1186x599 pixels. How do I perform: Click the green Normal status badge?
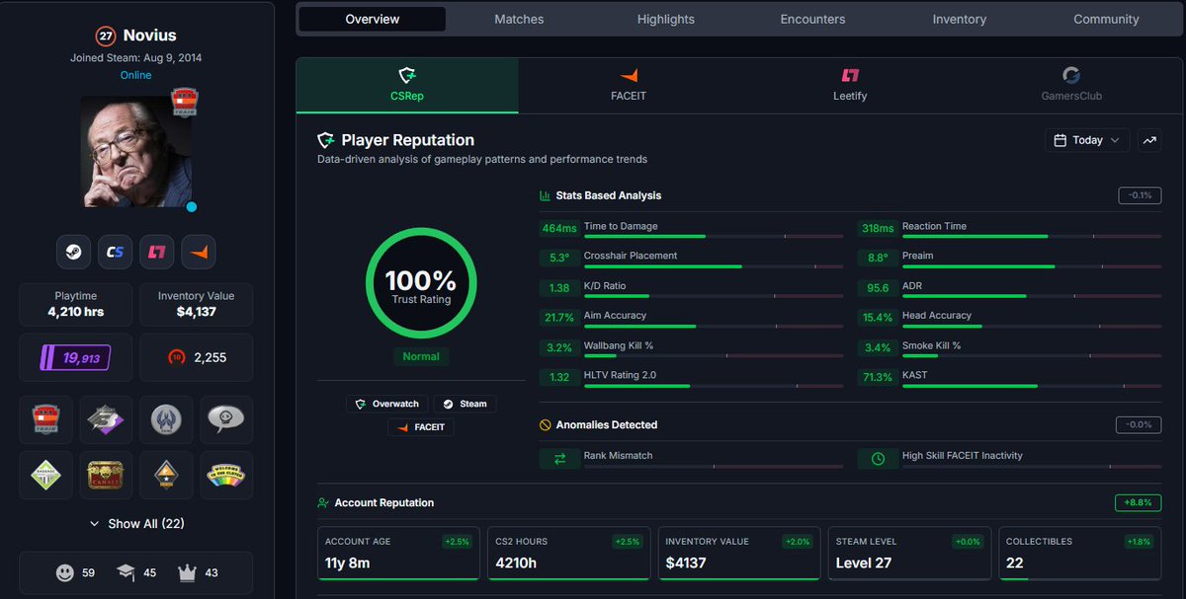pyautogui.click(x=421, y=356)
